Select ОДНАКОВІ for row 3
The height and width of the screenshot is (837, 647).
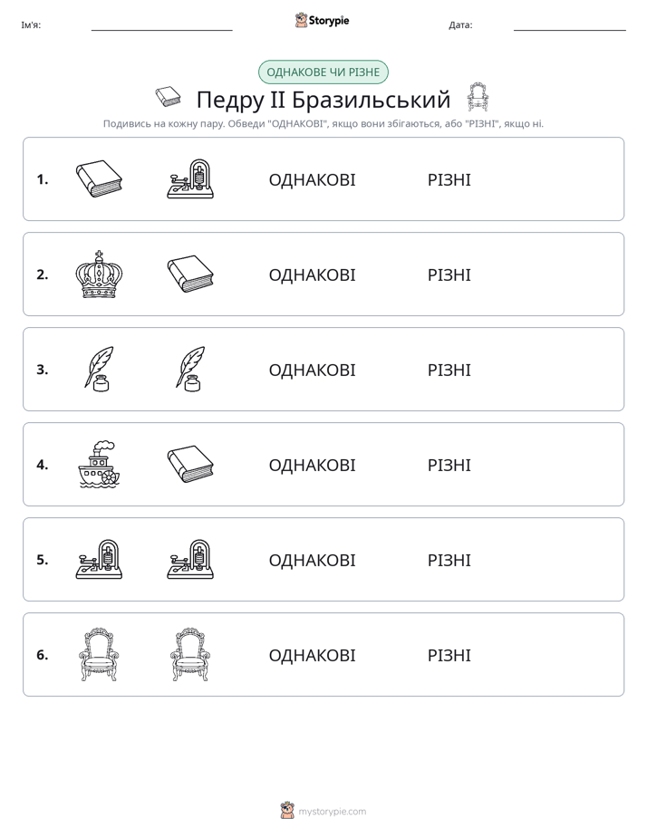click(312, 370)
